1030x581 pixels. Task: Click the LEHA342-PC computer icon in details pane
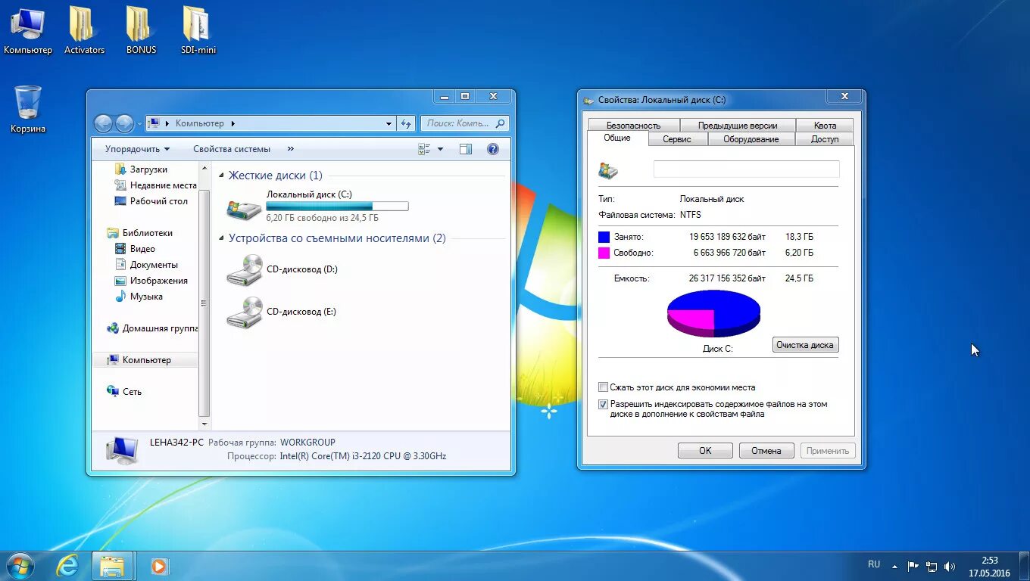122,449
